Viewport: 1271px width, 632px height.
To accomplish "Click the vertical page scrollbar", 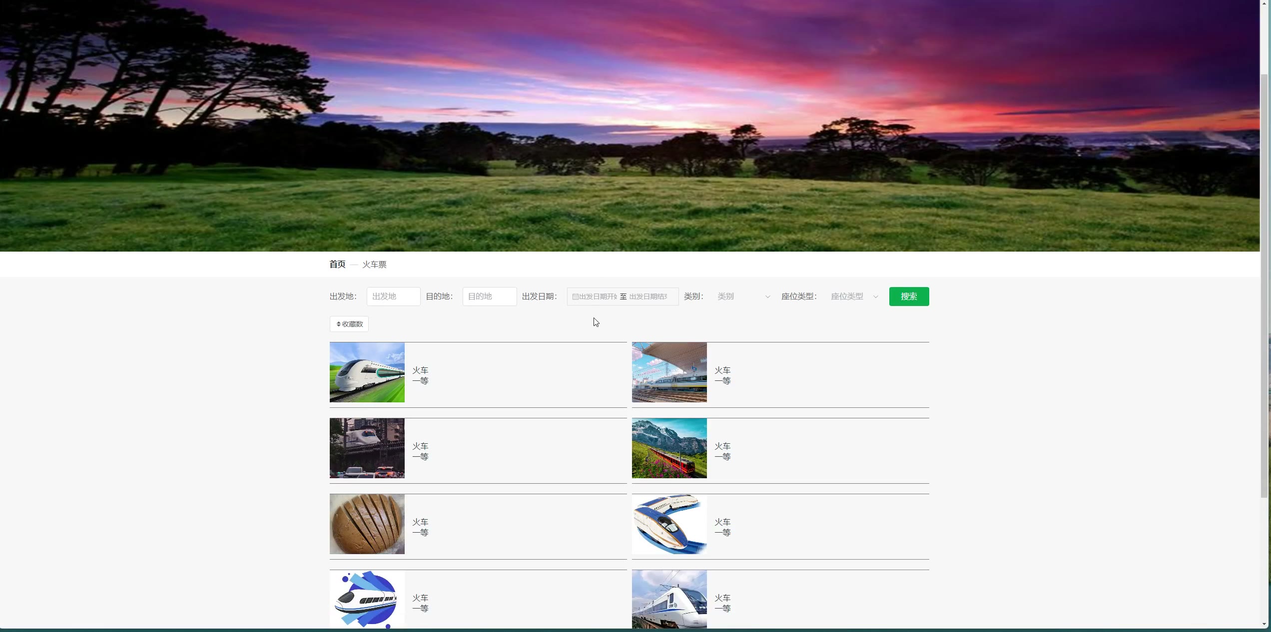I will tap(1264, 285).
